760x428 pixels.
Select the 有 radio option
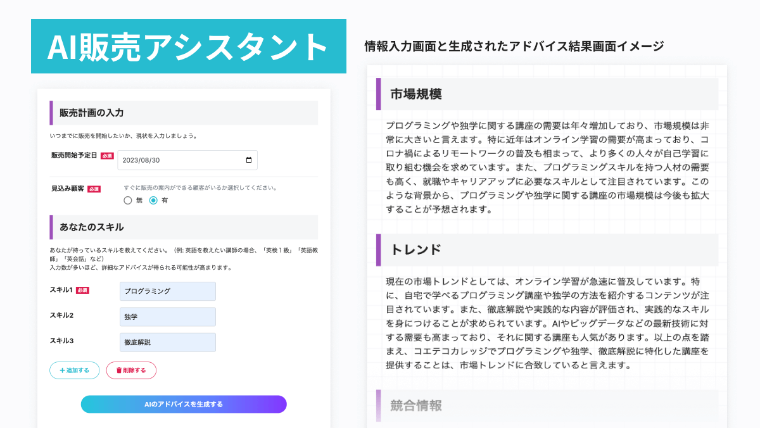[153, 201]
